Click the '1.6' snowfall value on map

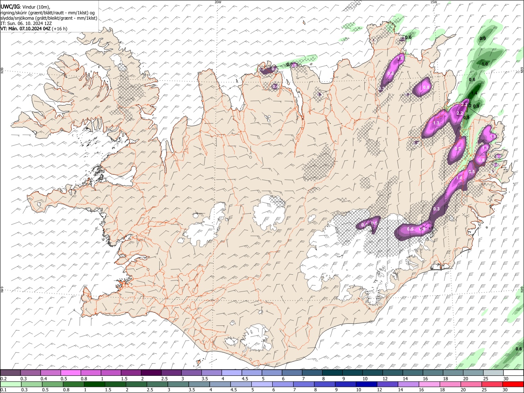click(400, 59)
